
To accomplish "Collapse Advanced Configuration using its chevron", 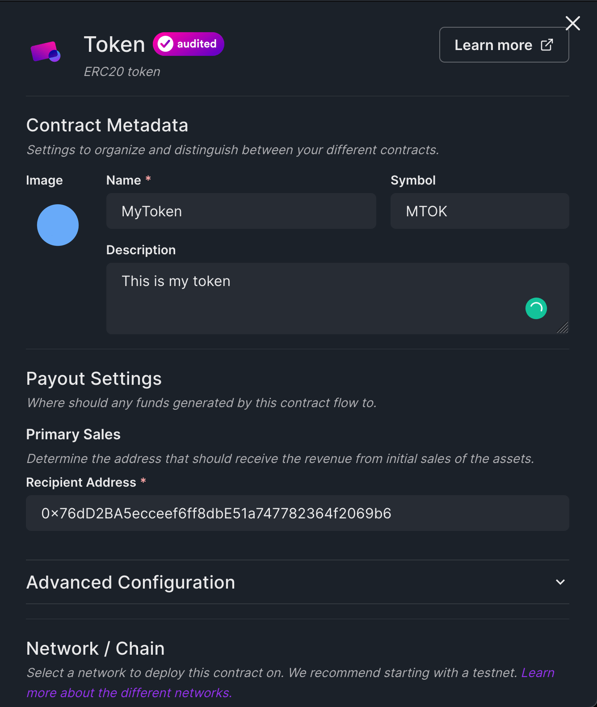I will [x=560, y=582].
